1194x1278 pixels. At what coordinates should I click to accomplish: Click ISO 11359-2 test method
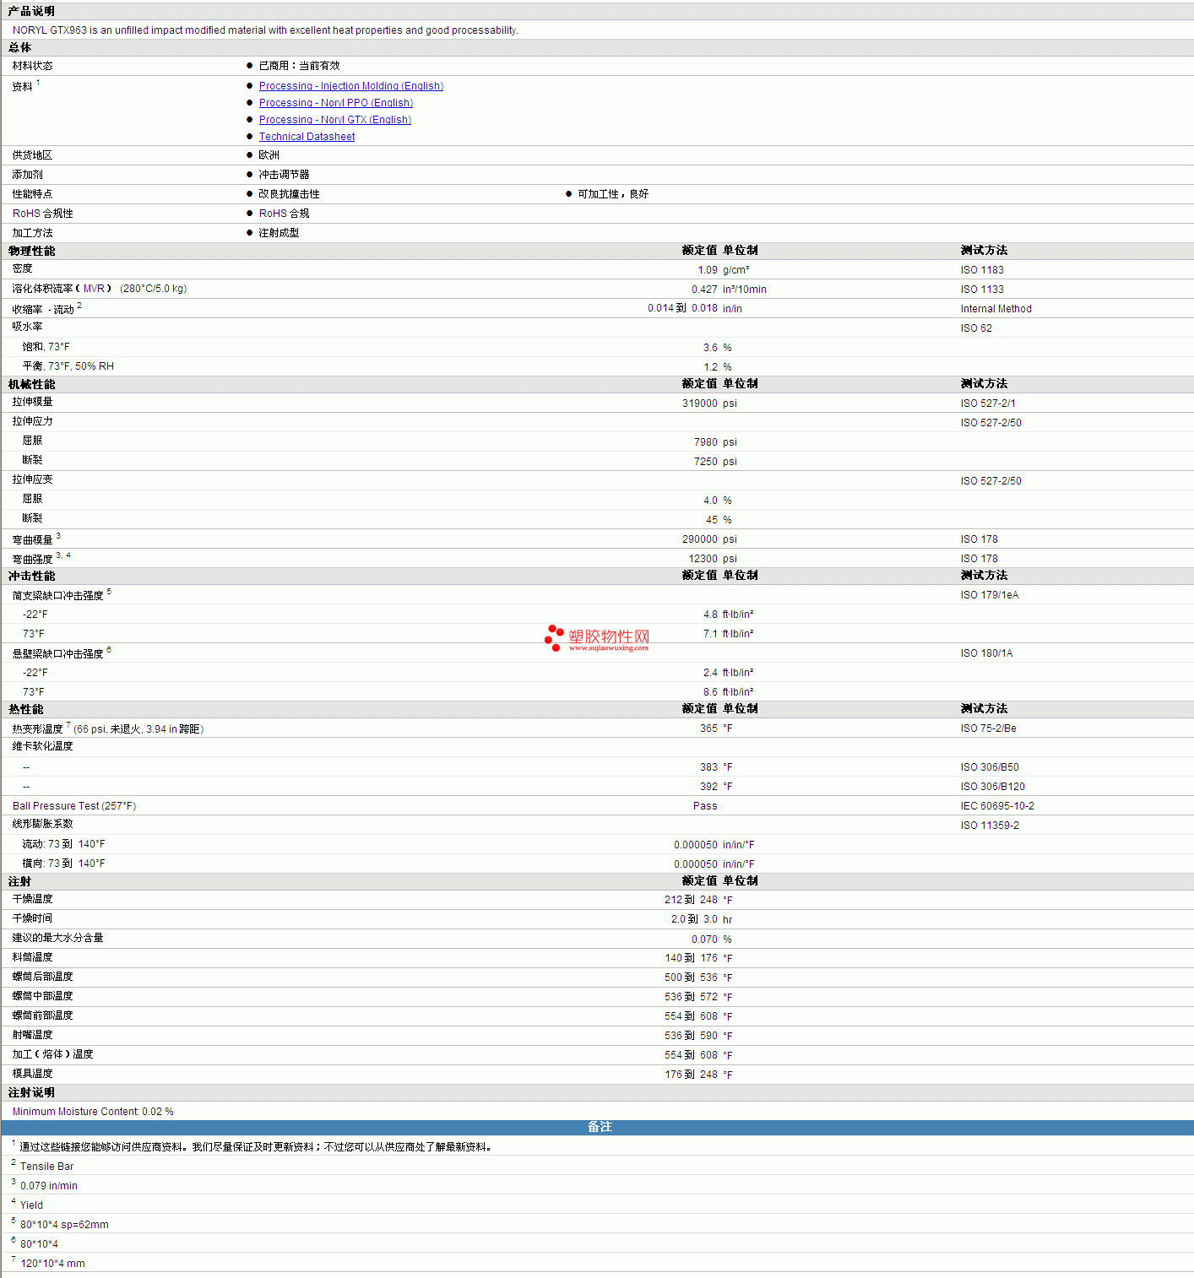990,826
